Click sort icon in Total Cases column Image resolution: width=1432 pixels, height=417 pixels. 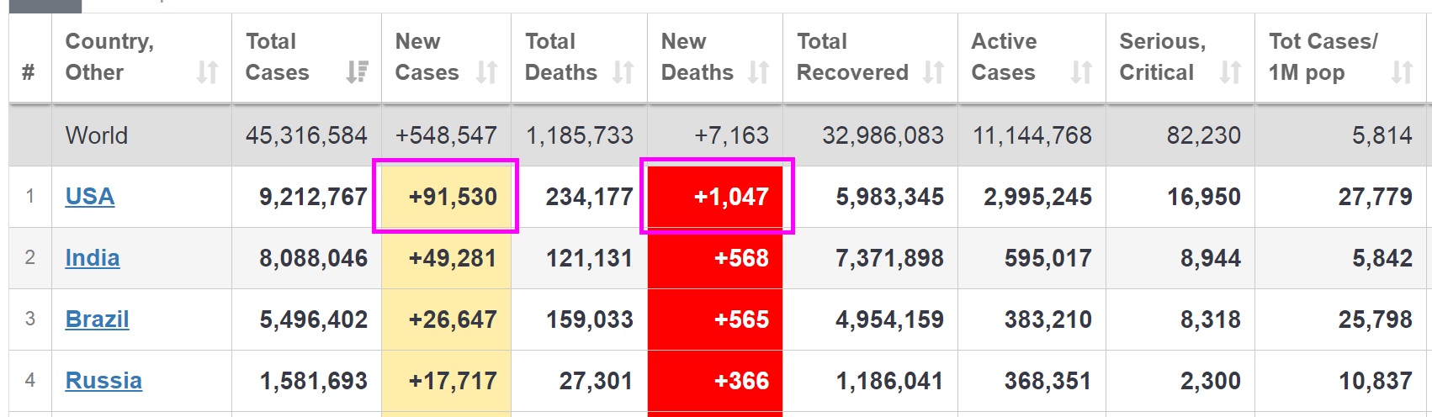(x=358, y=73)
